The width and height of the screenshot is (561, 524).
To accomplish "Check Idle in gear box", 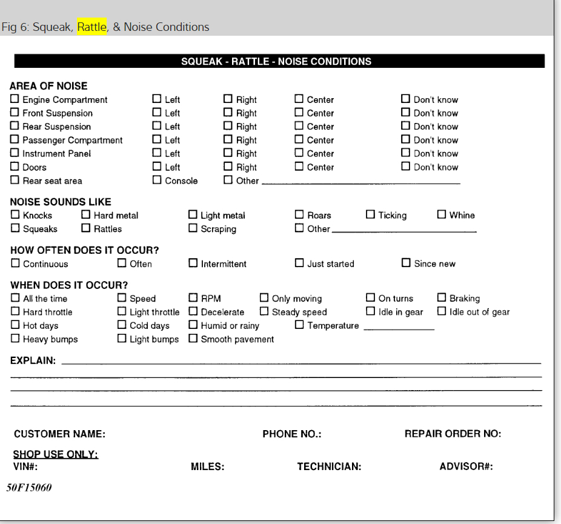I will pyautogui.click(x=370, y=311).
